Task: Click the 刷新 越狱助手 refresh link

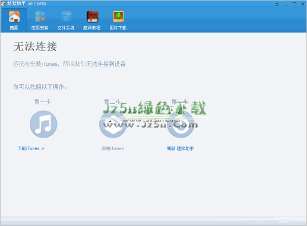Action: coord(181,148)
